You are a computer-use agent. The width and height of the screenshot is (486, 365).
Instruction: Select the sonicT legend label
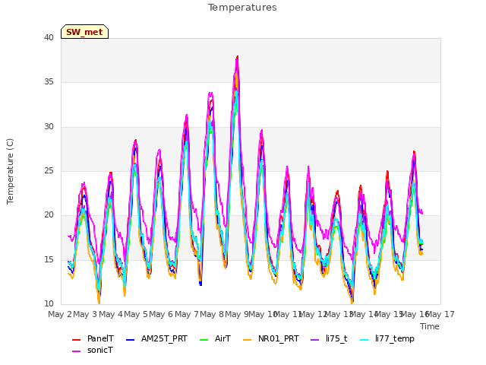[x=100, y=350]
